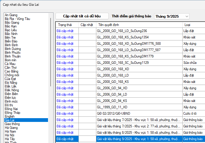Click 'Đã cập nhật' link for QĐ 02/2012/QĐ-UBND row
The height and width of the screenshot is (143, 205).
click(65, 114)
